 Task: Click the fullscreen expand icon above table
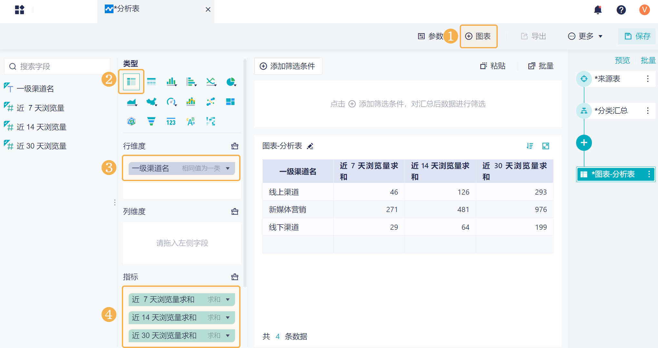pos(545,146)
